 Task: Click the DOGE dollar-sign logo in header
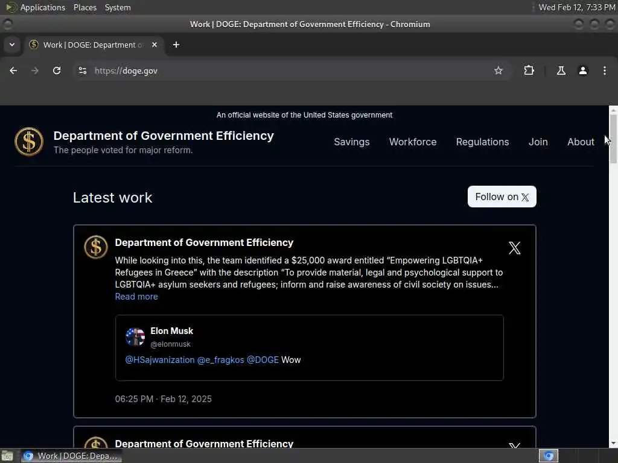(29, 142)
